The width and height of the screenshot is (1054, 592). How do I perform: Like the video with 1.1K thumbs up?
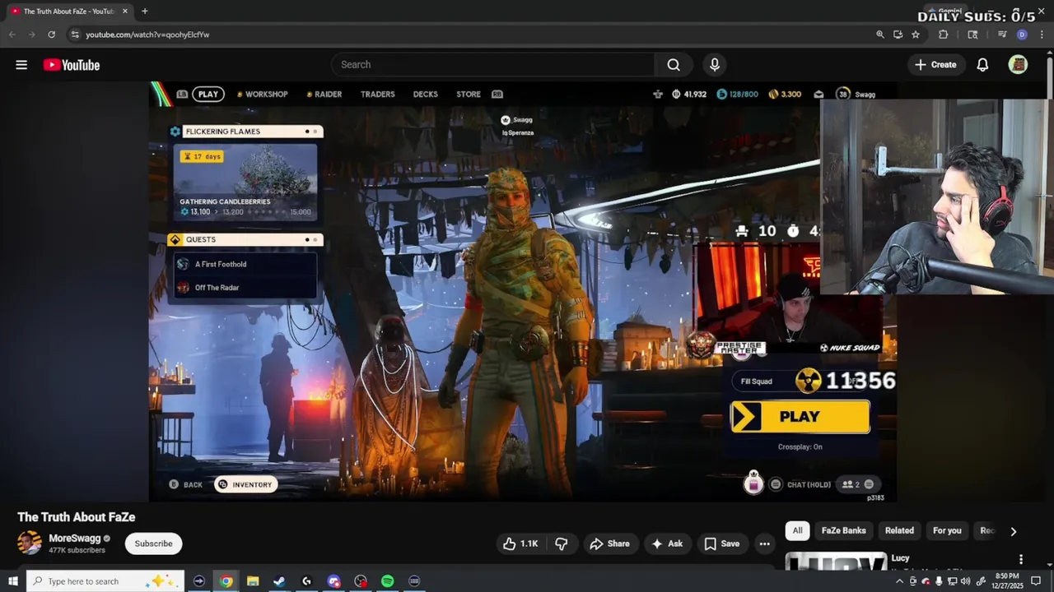[x=520, y=543]
